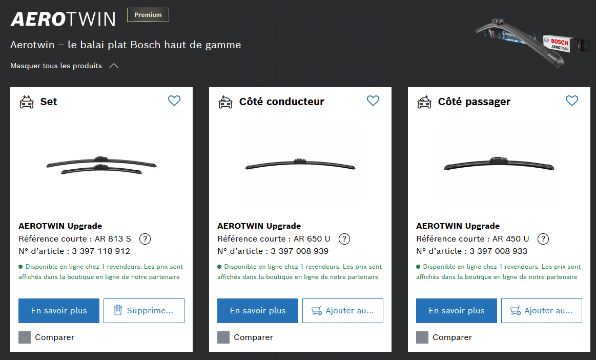This screenshot has height=360, width=596.
Task: Check Comparer on the Côté passager card
Action: (422, 337)
